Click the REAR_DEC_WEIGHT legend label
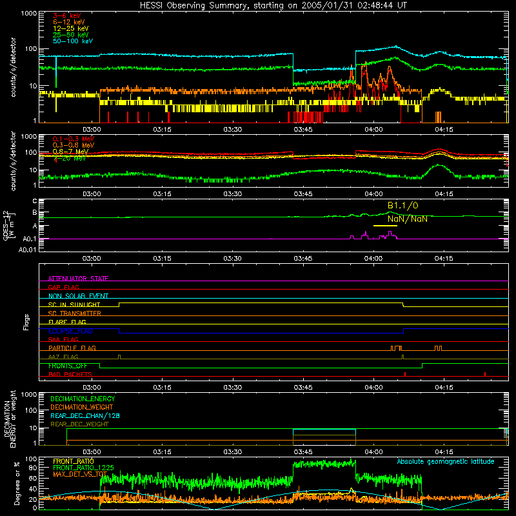This screenshot has width=516, height=516. 79,424
